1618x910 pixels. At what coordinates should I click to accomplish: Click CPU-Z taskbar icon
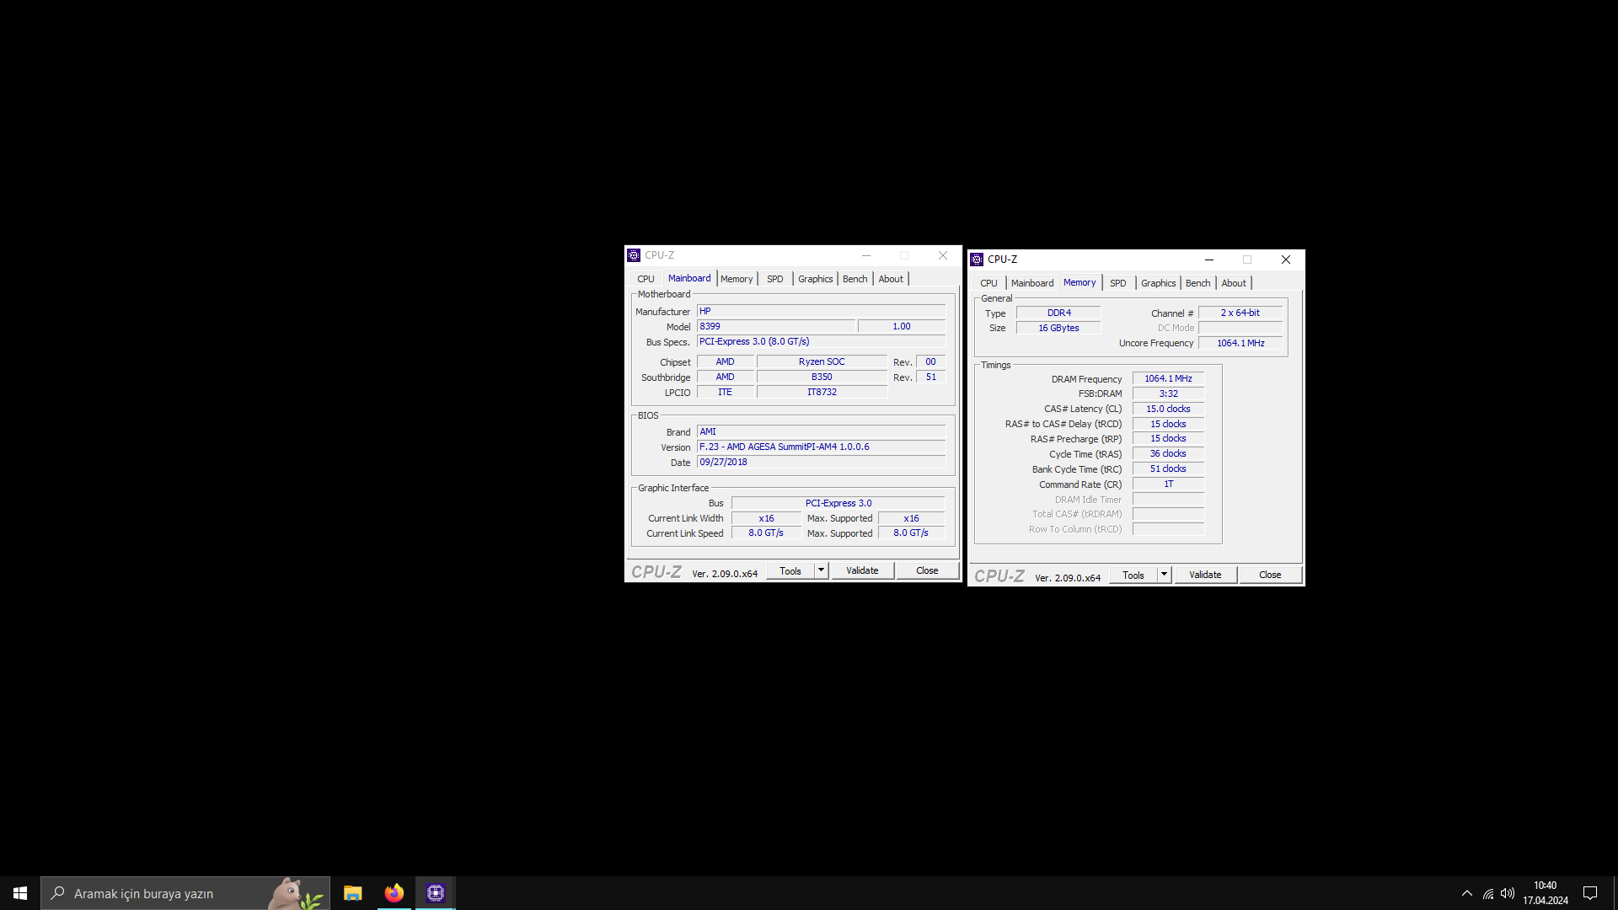(435, 893)
